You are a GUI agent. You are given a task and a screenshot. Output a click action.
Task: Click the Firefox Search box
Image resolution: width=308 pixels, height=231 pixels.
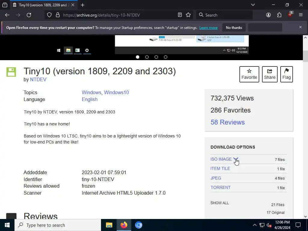click(x=224, y=15)
